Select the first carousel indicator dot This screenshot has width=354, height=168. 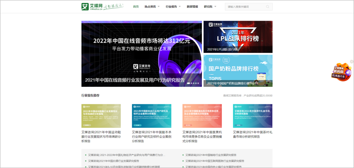[189, 83]
